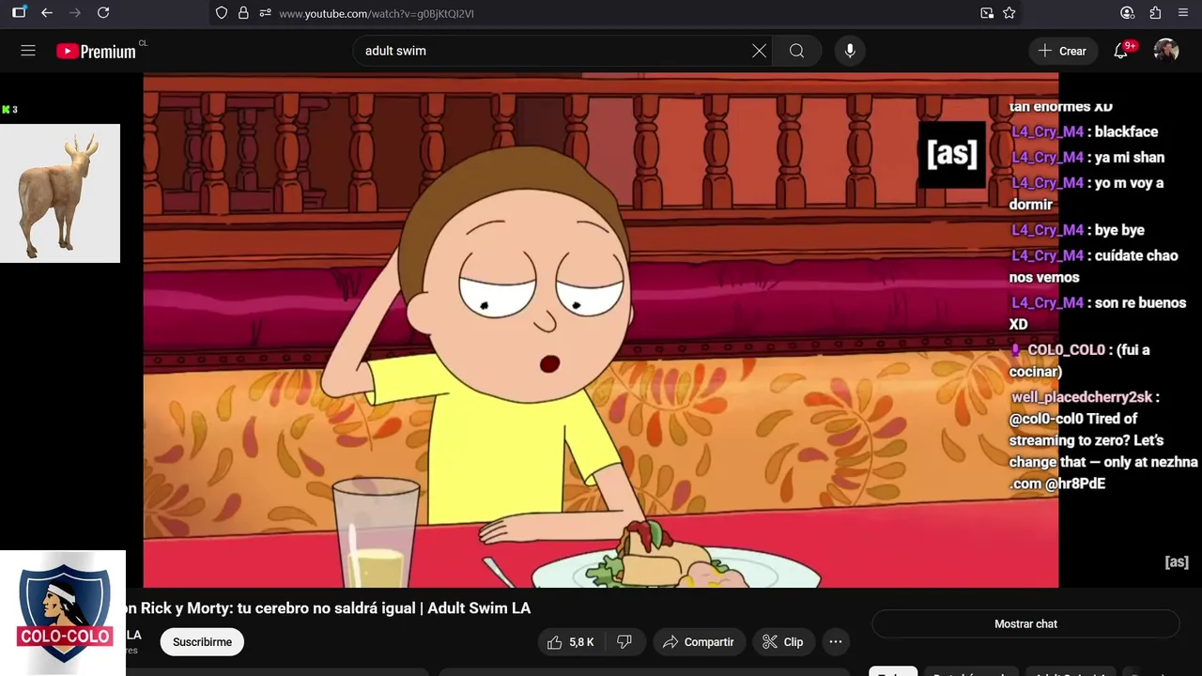Open the browser tab overview icon

[19, 13]
